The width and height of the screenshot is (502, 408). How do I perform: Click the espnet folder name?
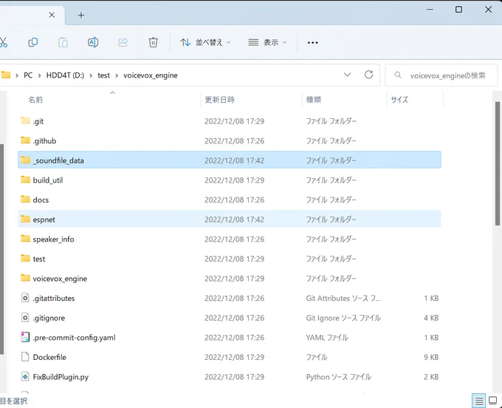pos(44,220)
